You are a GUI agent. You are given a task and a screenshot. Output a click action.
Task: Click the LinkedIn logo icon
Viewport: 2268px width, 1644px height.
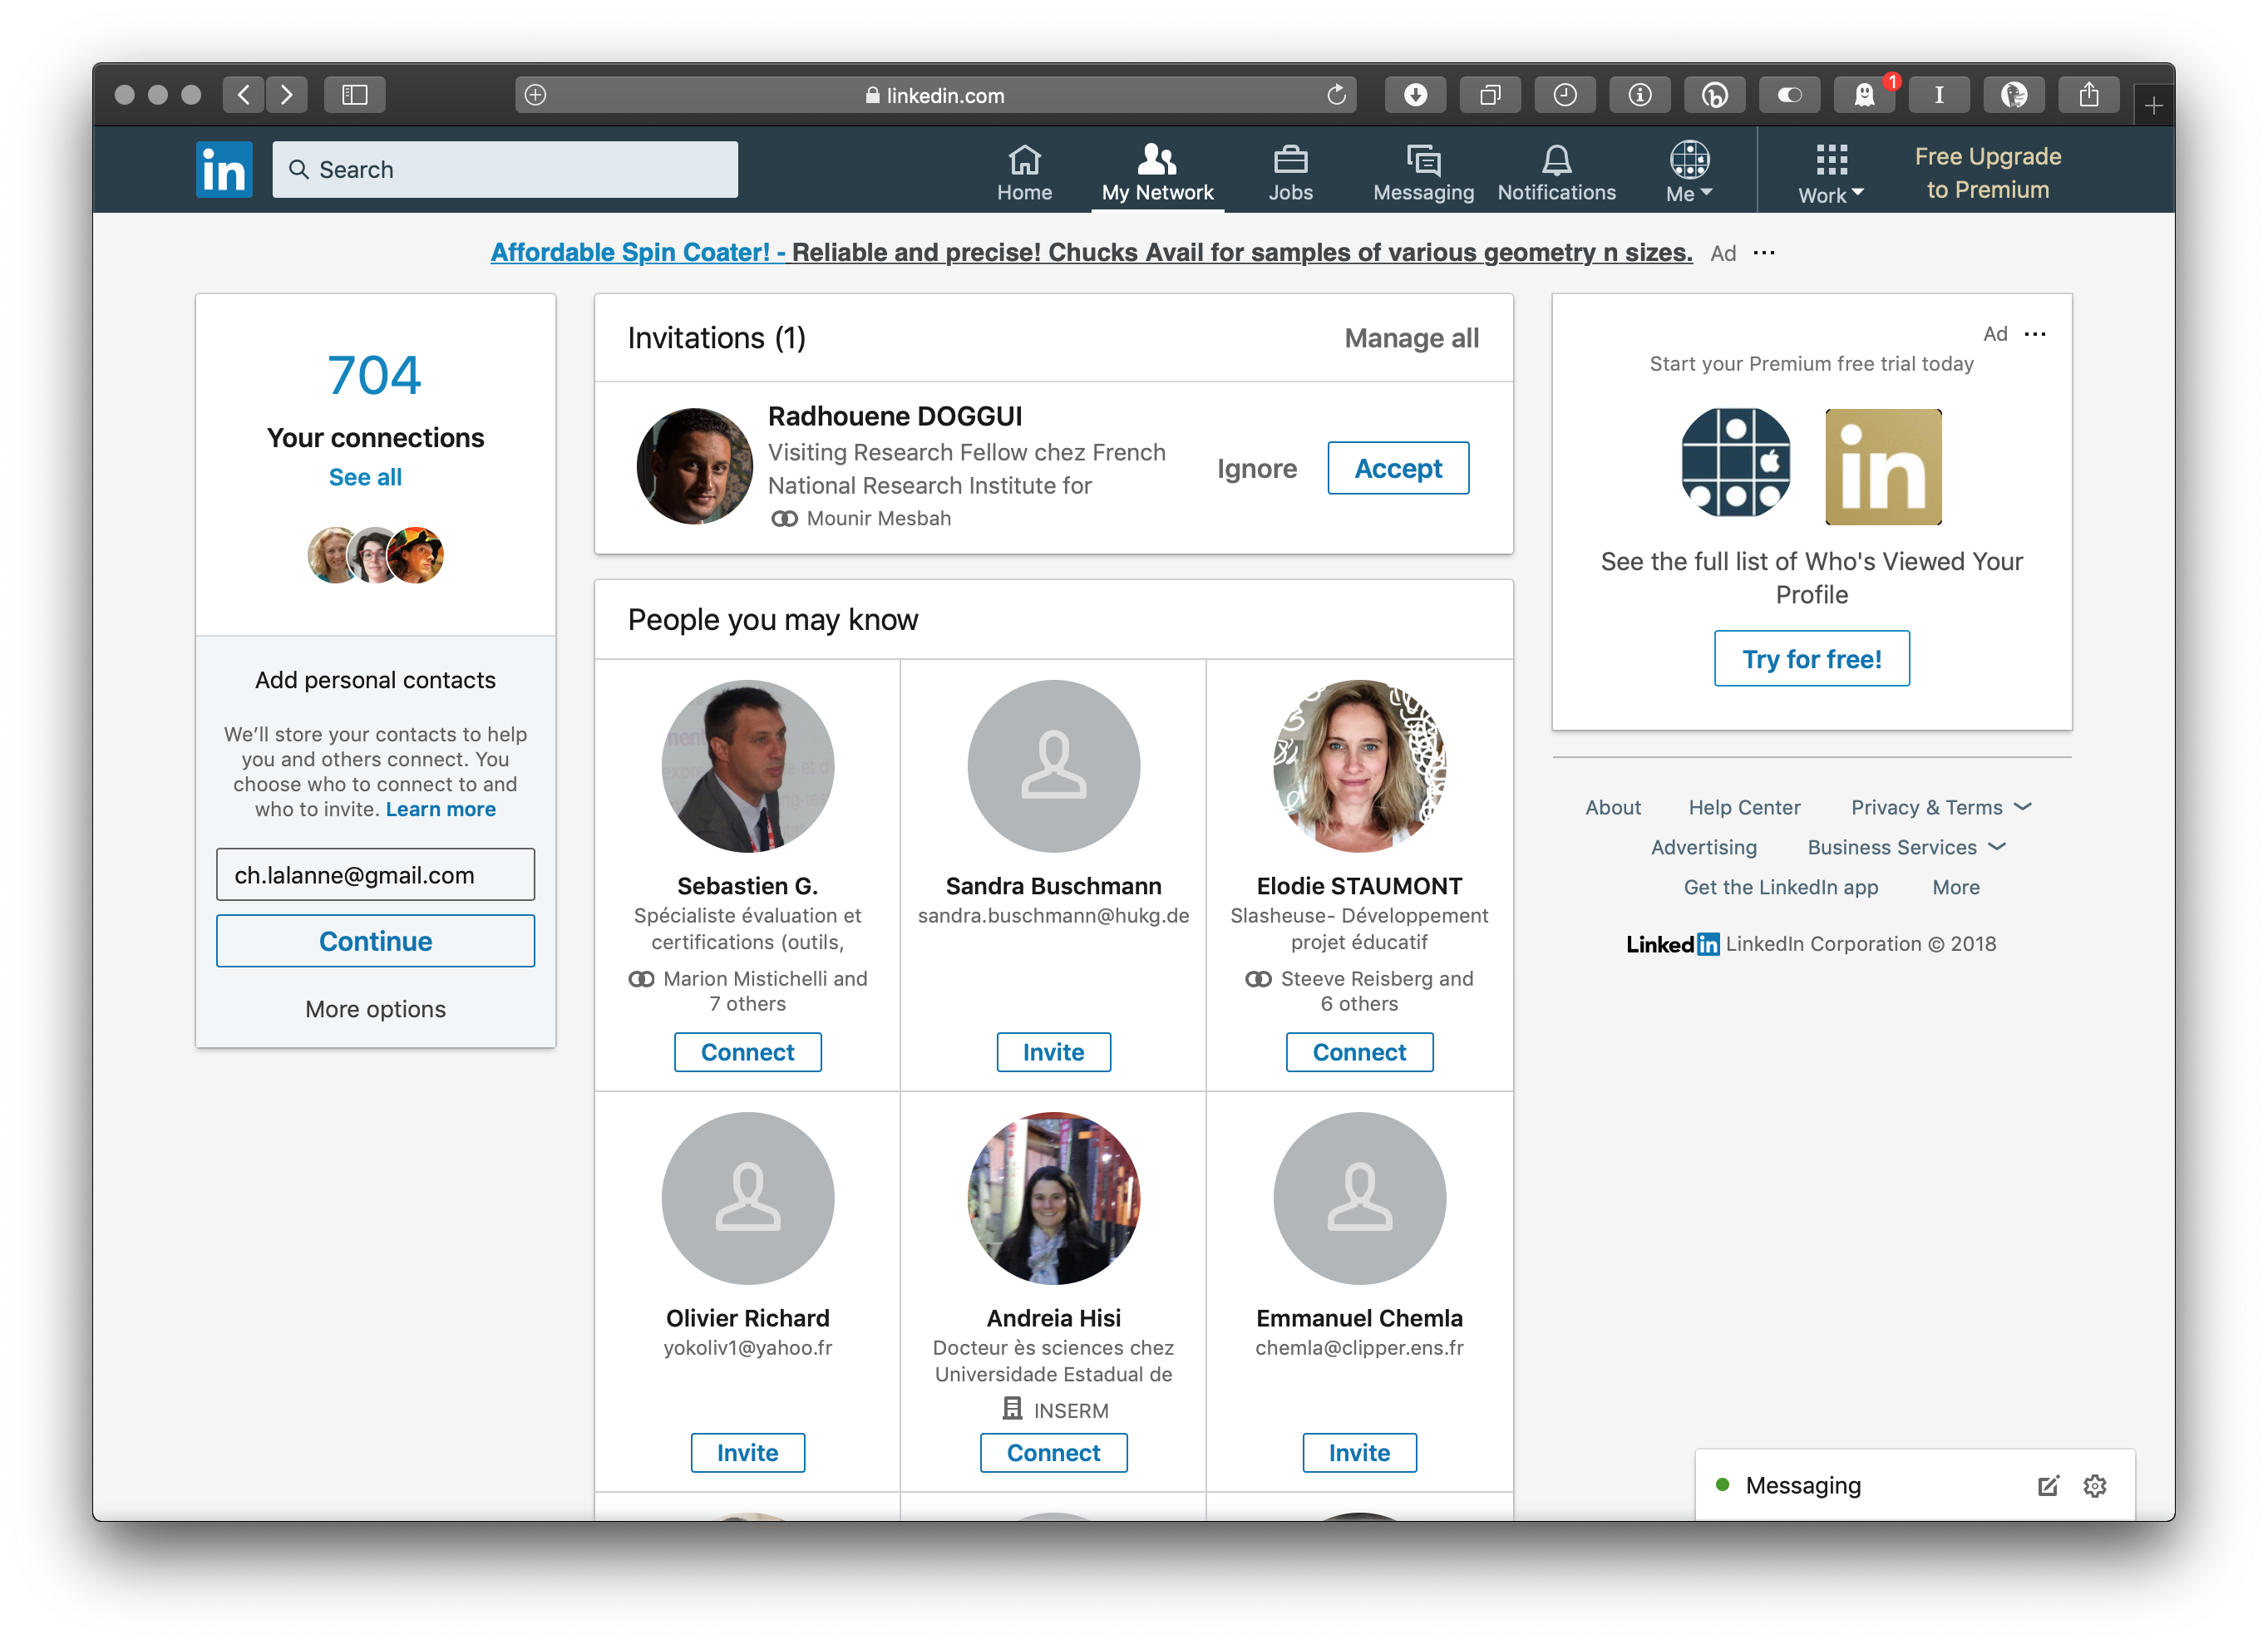coord(224,169)
